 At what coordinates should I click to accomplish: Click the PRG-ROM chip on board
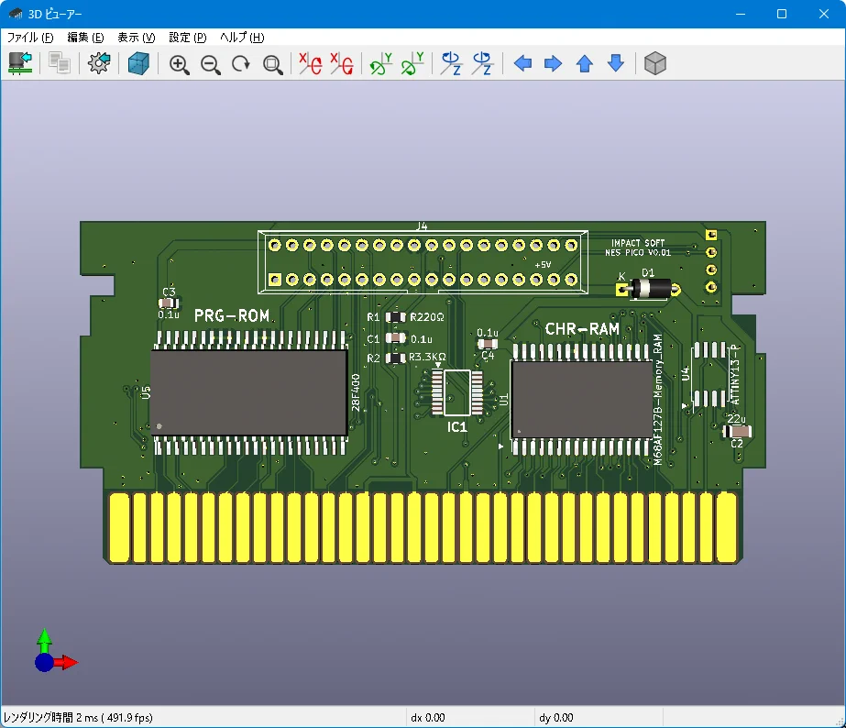pyautogui.click(x=248, y=392)
